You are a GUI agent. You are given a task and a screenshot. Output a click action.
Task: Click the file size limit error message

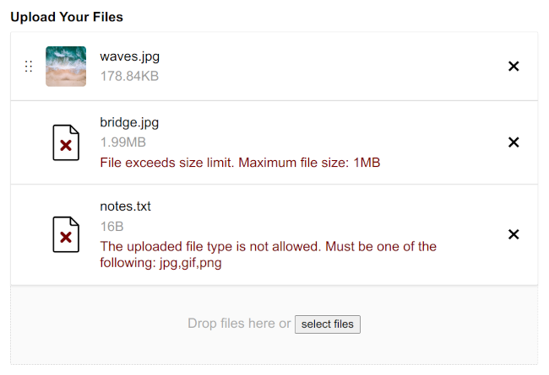pyautogui.click(x=240, y=163)
